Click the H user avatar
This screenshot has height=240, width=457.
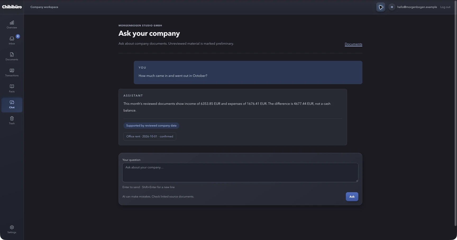392,7
